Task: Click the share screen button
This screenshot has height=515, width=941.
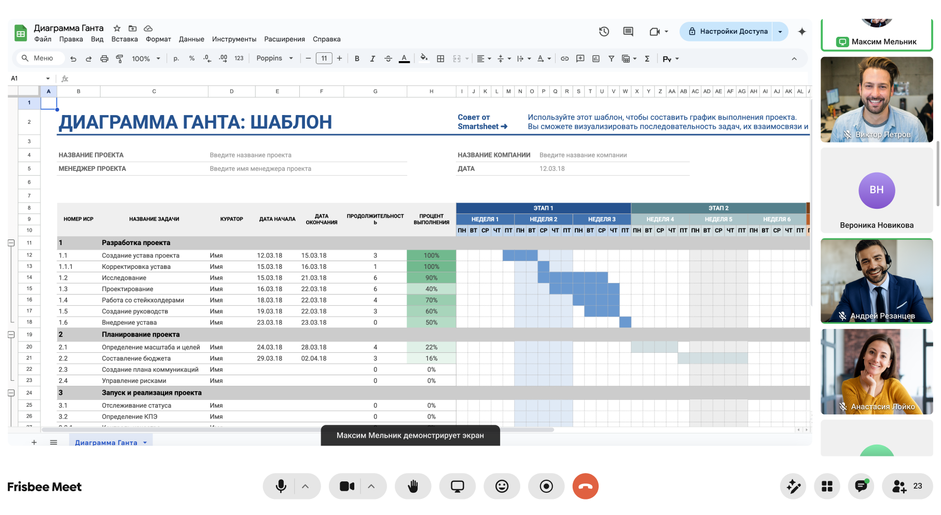Action: pos(457,486)
